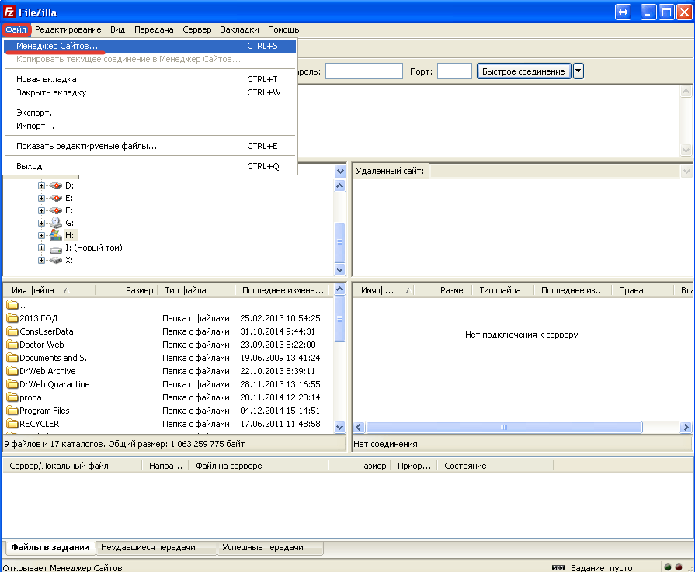The width and height of the screenshot is (695, 572).
Task: Click the FileZilla title bar logo
Action: [9, 12]
